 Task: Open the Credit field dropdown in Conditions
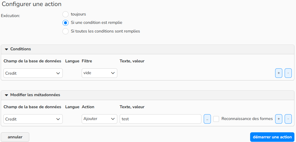(x=33, y=73)
